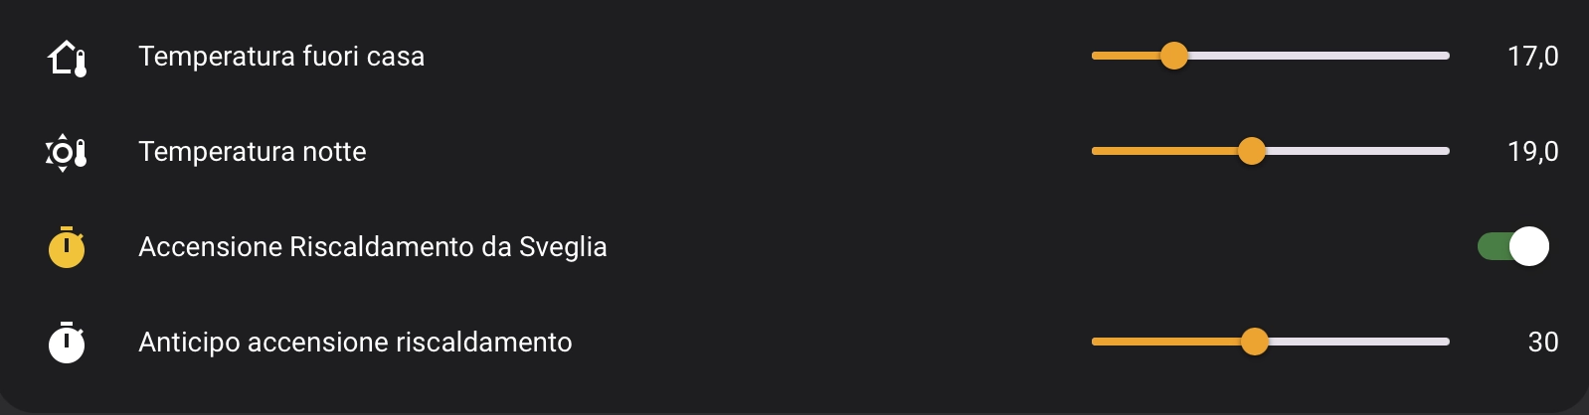Click the Anticipo accensione riscaldamento slider handle
The image size is (1589, 415).
tap(1255, 342)
